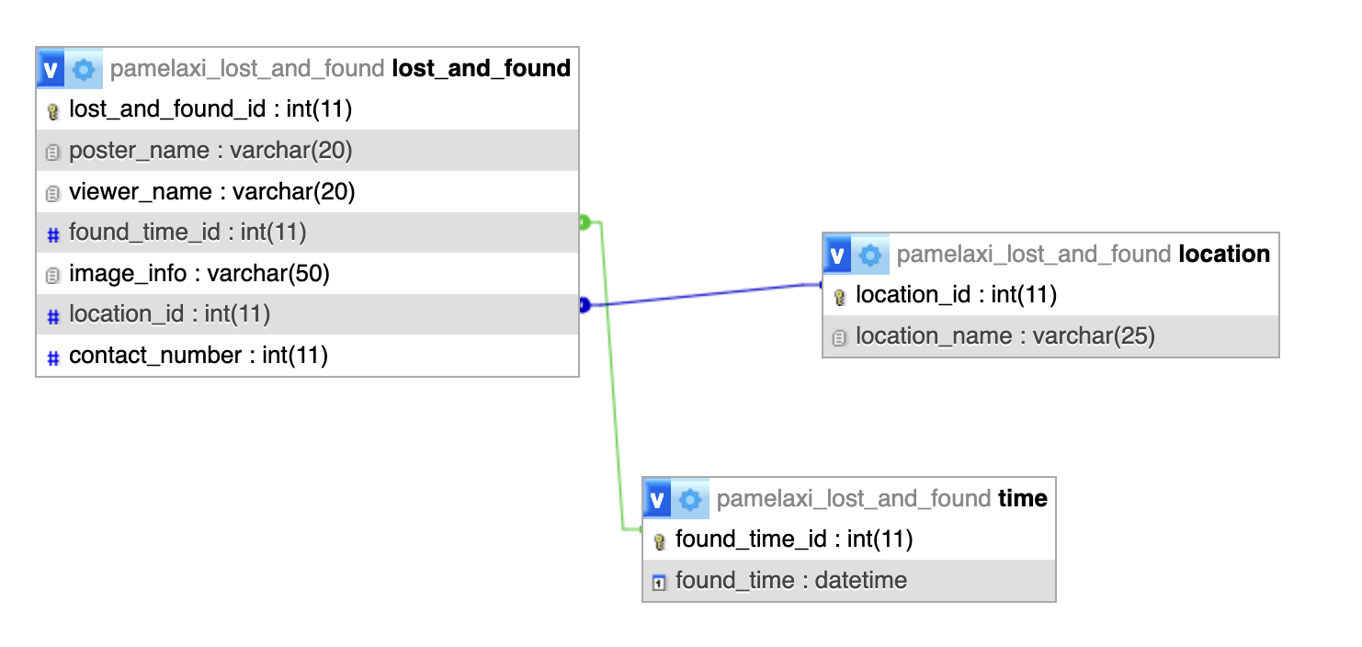Click hash icon next to contact_number

click(x=52, y=357)
